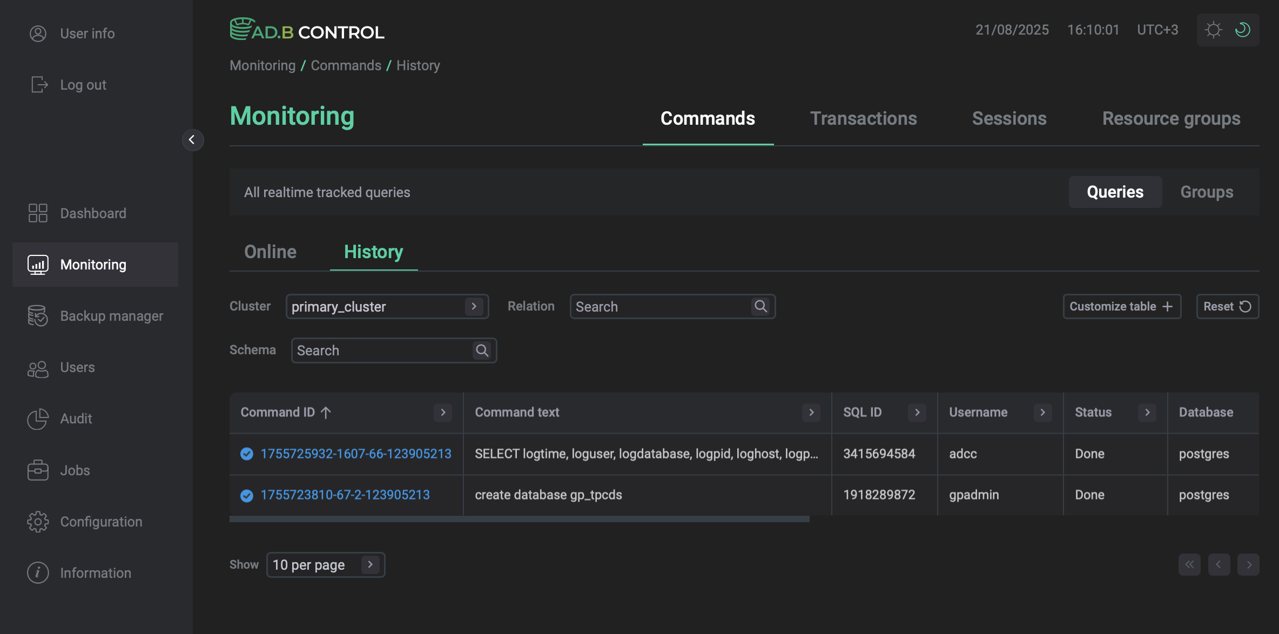
Task: Open Jobs using the briefcase icon
Action: coord(37,470)
